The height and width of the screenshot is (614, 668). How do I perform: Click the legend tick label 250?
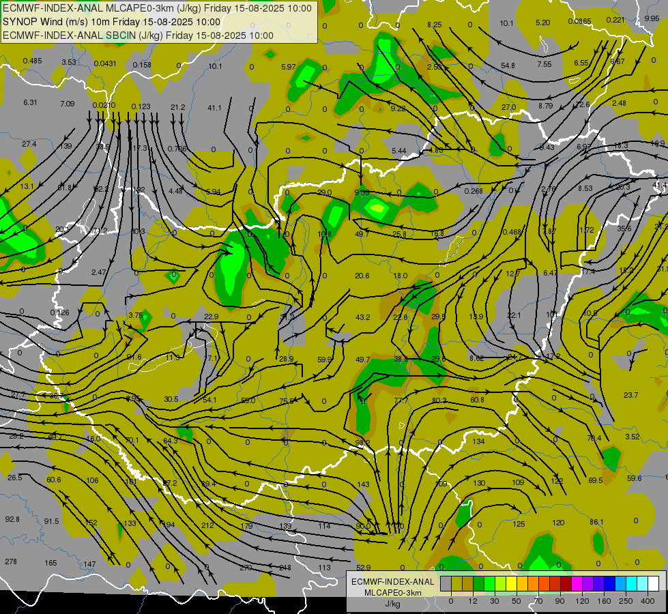626,601
